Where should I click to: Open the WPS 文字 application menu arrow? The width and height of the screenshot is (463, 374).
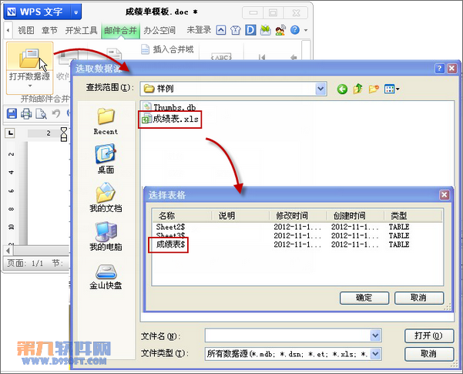tap(76, 12)
